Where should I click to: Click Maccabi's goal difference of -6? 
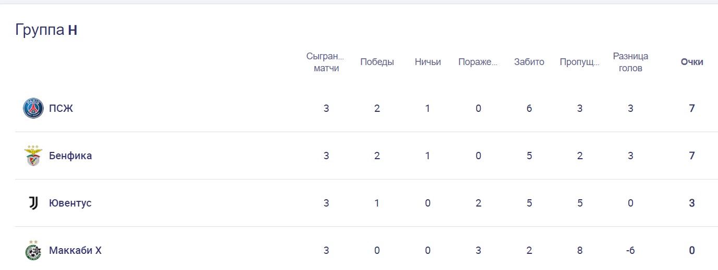630,250
